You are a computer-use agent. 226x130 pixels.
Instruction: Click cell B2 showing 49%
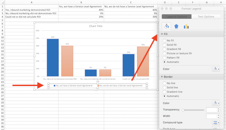point(81,10)
